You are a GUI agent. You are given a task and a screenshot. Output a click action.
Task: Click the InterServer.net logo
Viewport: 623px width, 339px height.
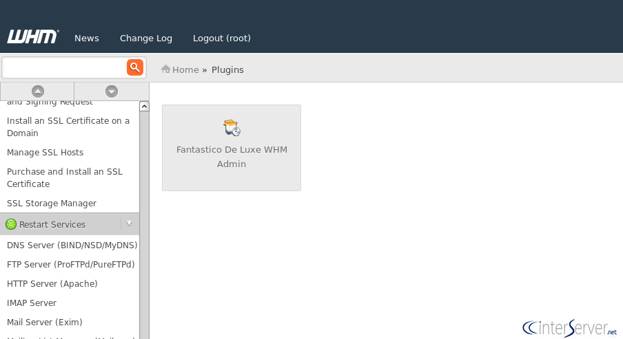click(570, 328)
